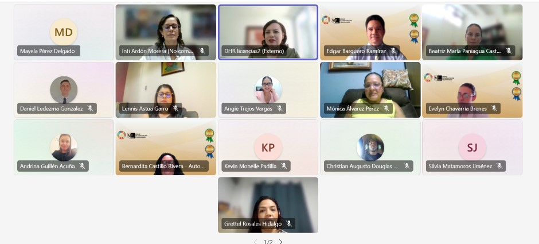Click the DHR licencias? (Externo) video tile
Screen dimensions: 539x244
click(x=268, y=32)
